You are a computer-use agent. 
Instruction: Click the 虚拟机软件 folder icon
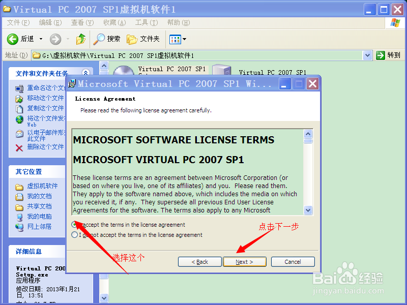click(19, 187)
